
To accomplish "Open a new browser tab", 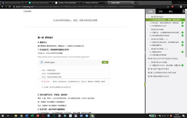I will 137,3.
